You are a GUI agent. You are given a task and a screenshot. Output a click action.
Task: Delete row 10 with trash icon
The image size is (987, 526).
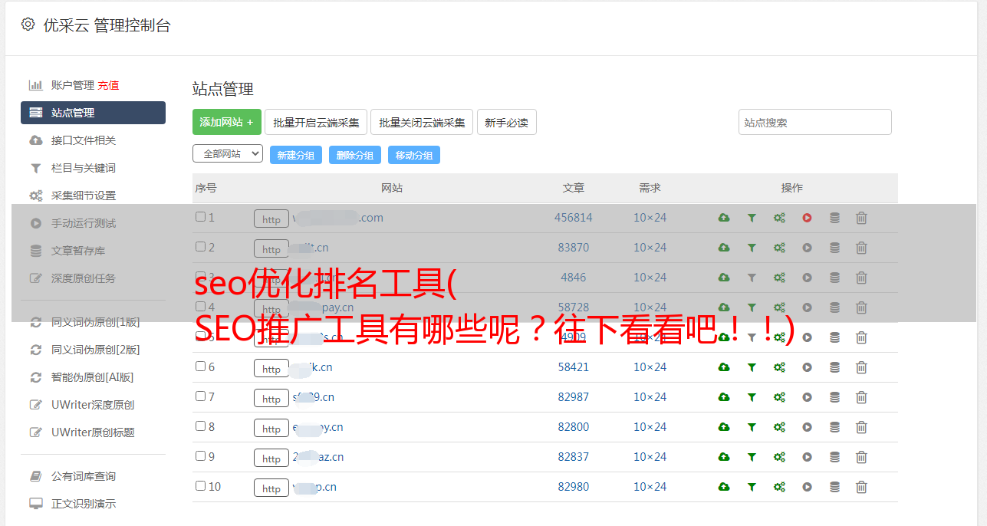(x=861, y=487)
